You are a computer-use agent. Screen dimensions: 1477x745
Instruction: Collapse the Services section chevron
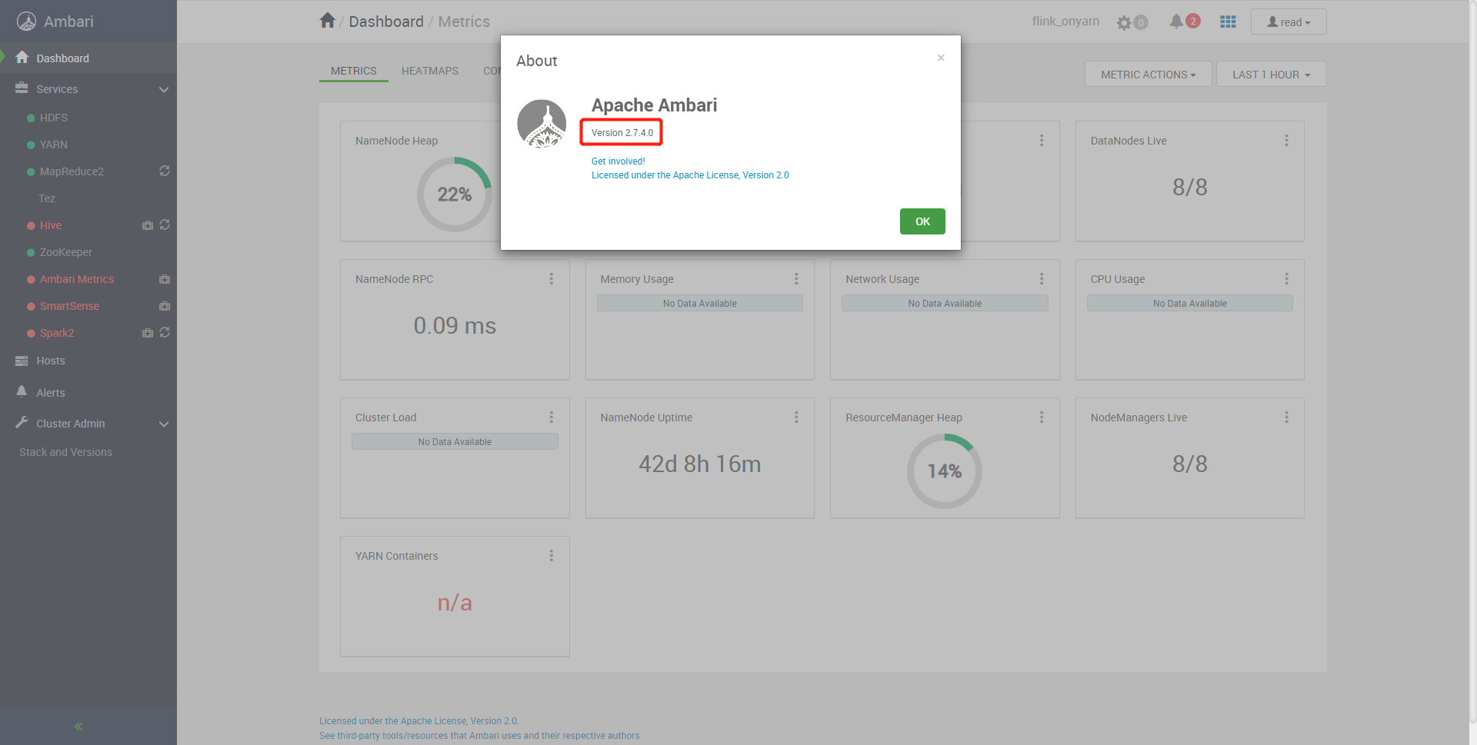pos(164,90)
